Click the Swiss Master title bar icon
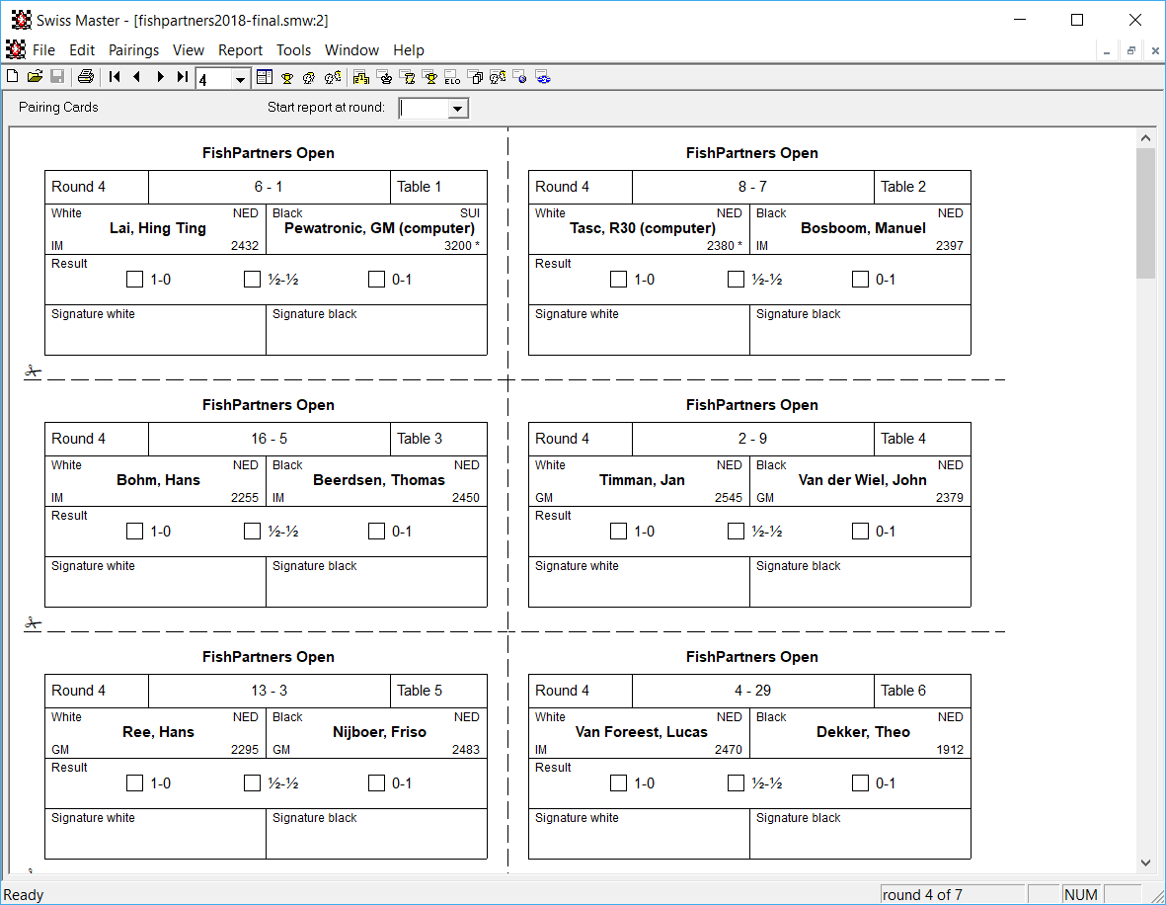 pyautogui.click(x=21, y=20)
